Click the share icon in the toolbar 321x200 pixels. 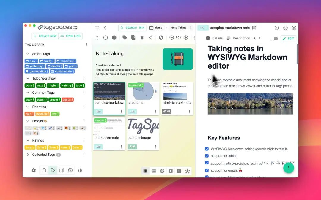tap(151, 38)
